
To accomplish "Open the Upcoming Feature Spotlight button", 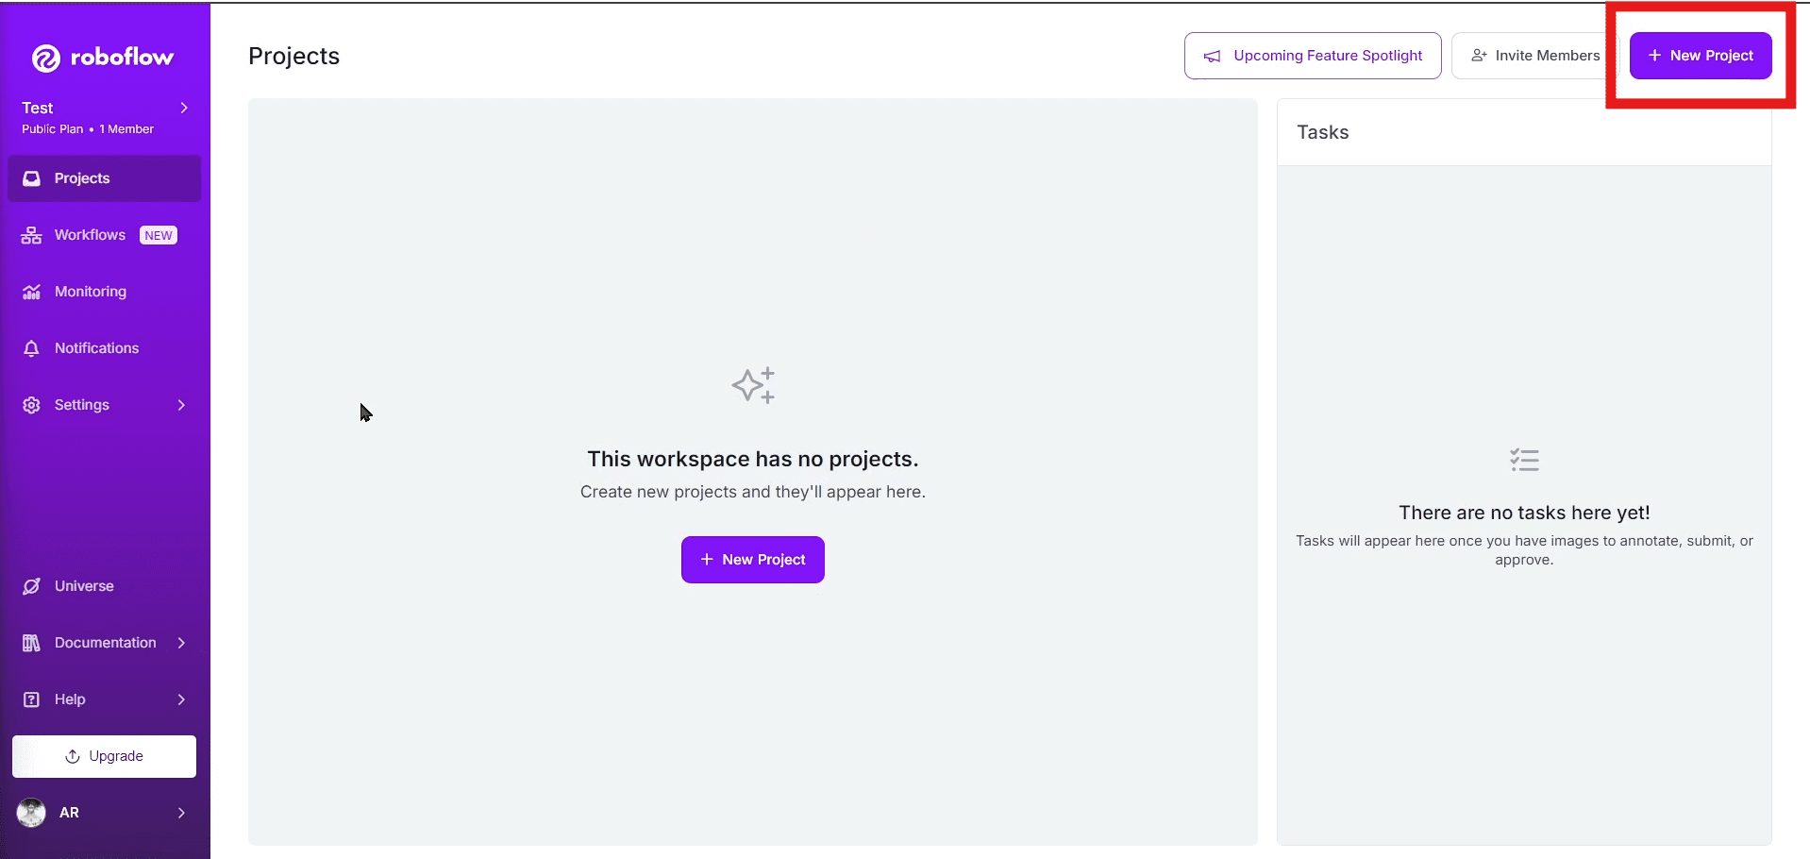I will (1312, 56).
